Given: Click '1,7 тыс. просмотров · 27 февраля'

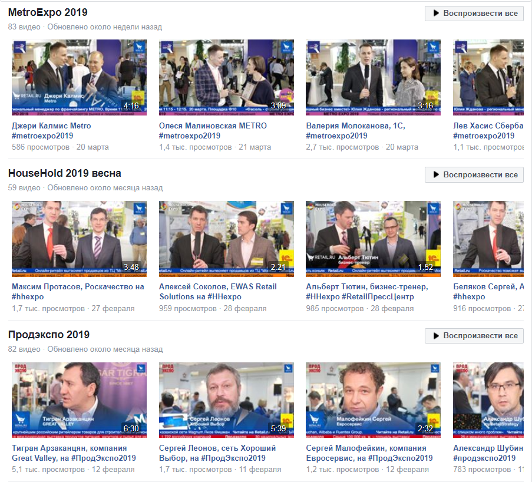Looking at the screenshot, I should (x=73, y=309).
